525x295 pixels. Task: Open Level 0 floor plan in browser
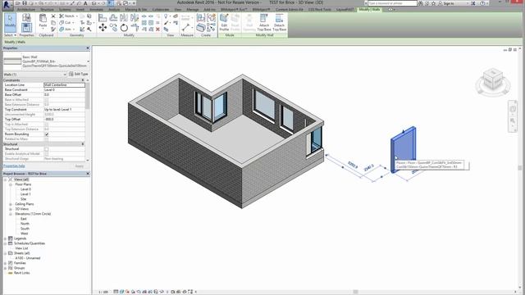25,189
